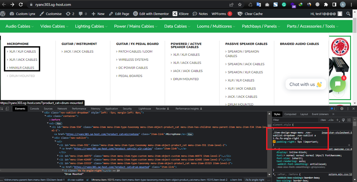Screen dimensions: 357x182
Task: Switch to the Sources tab
Action: point(48,109)
